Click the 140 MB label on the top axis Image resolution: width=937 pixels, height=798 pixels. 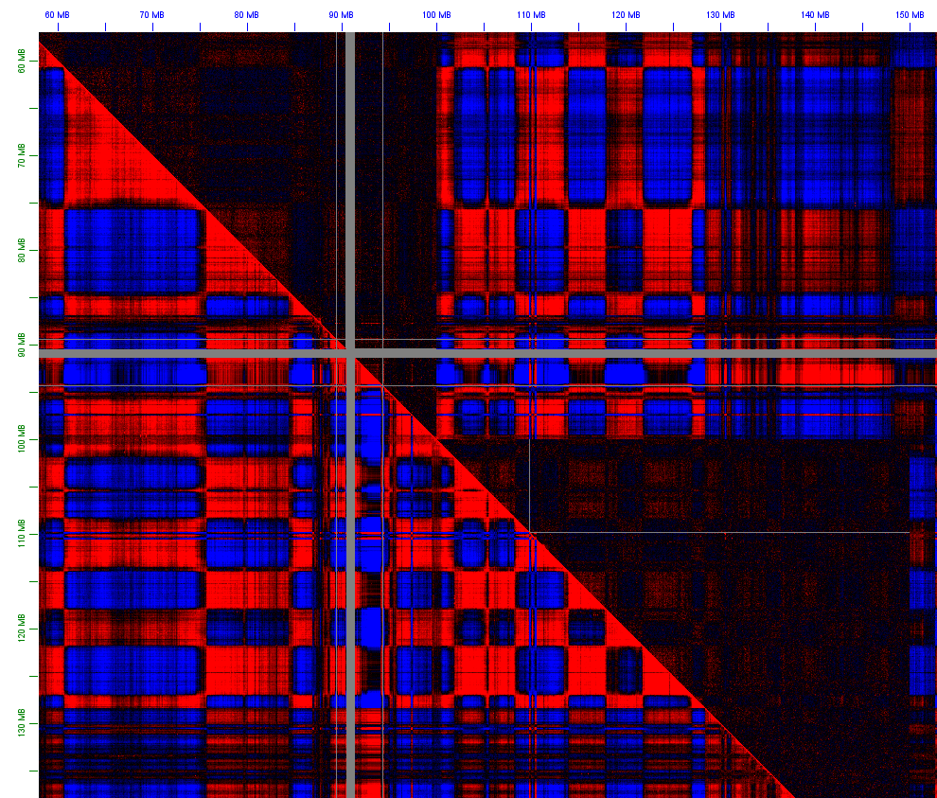click(x=815, y=14)
